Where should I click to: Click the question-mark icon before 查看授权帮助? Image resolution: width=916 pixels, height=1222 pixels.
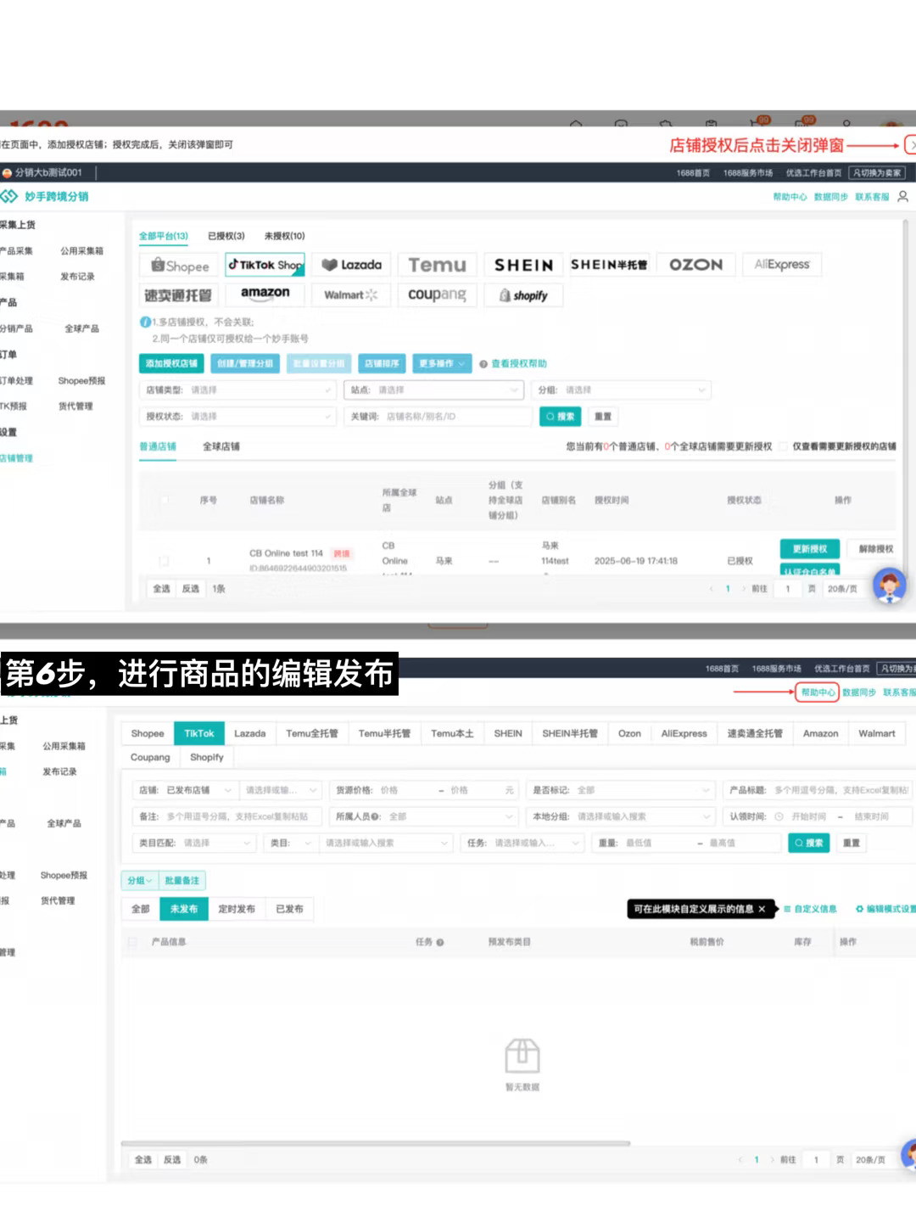(x=483, y=364)
